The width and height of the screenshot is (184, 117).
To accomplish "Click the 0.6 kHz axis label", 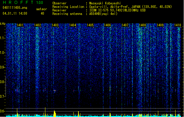I will tap(2, 111).
